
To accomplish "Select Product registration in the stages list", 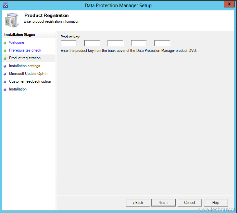I will (x=25, y=58).
